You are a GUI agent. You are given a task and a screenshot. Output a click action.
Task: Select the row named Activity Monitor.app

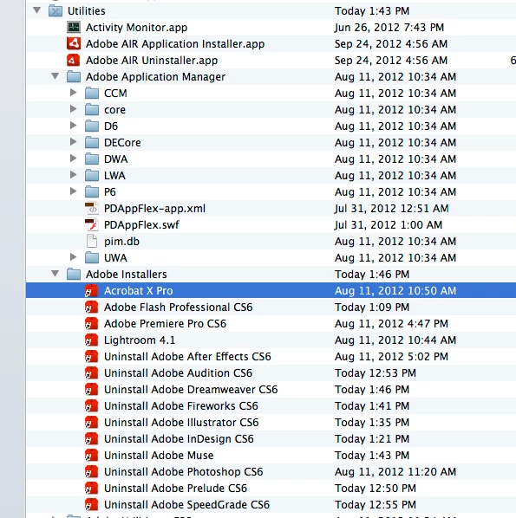[271, 27]
